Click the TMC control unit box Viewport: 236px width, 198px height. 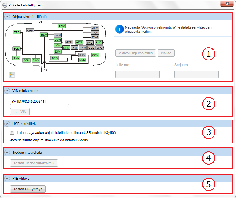tap(89, 42)
